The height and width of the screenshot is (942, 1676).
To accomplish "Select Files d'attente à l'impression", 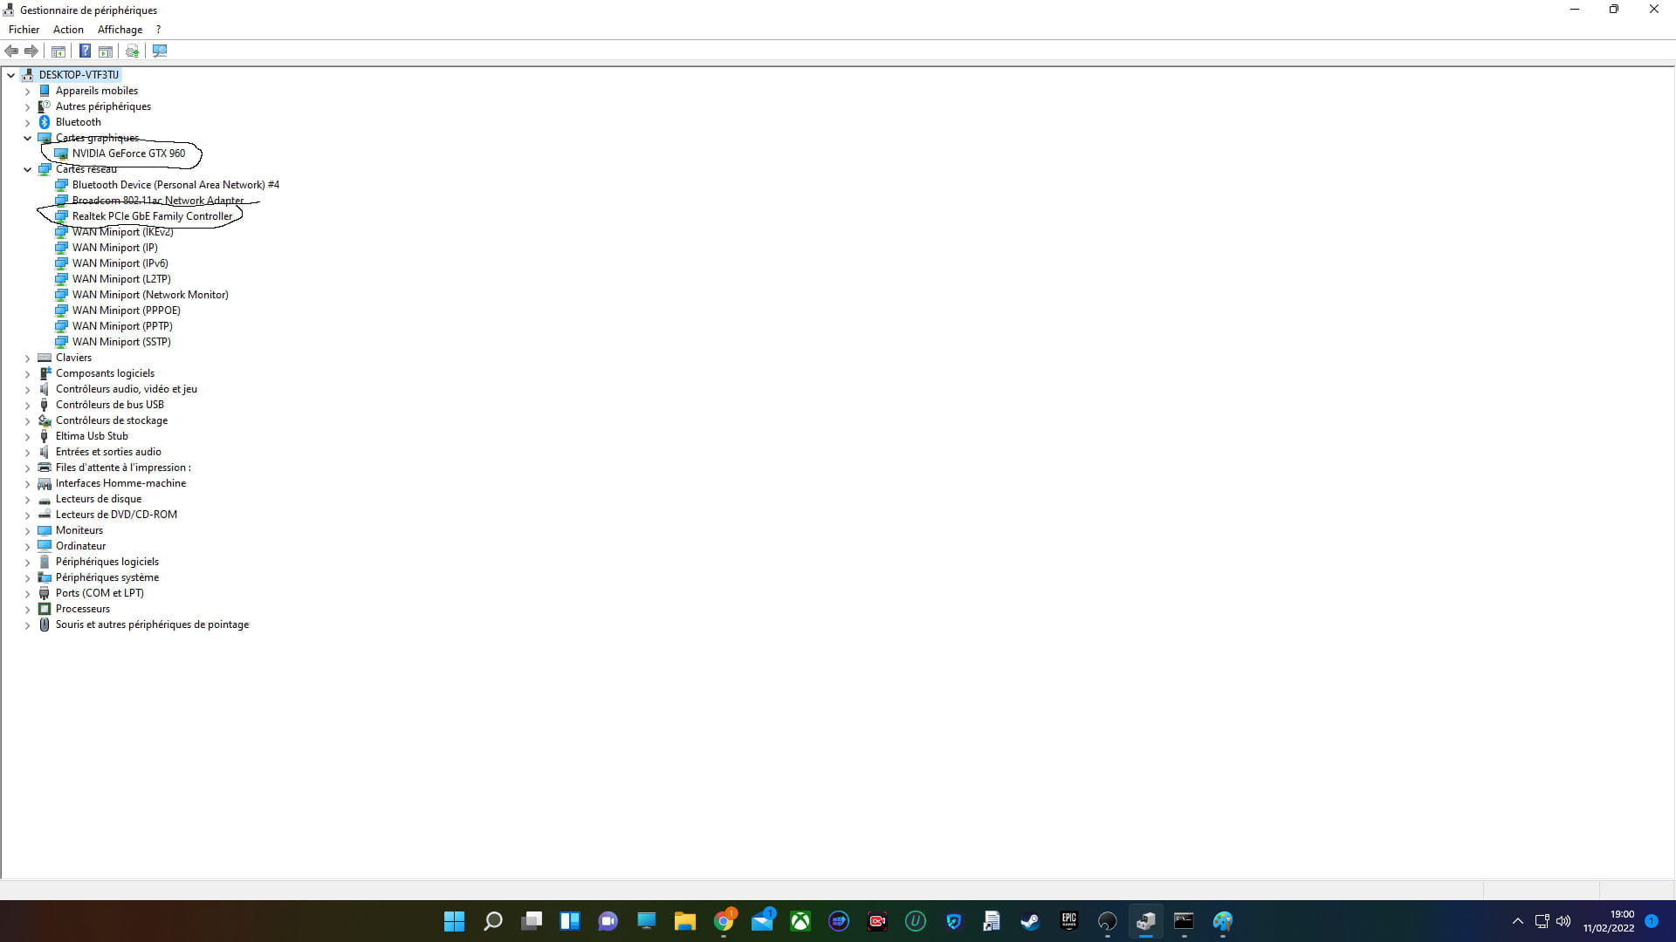I will 123,468.
